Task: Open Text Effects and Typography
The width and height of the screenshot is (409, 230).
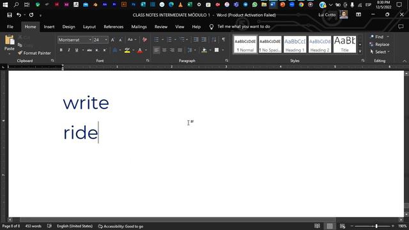Action: 115,50
